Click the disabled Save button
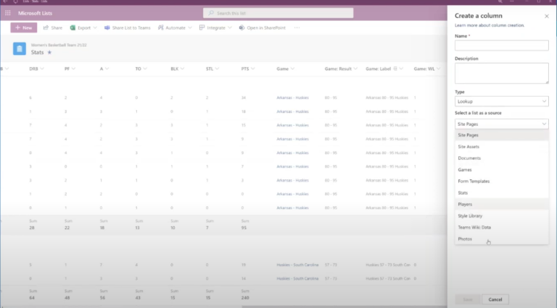Image resolution: width=557 pixels, height=308 pixels. click(468, 299)
